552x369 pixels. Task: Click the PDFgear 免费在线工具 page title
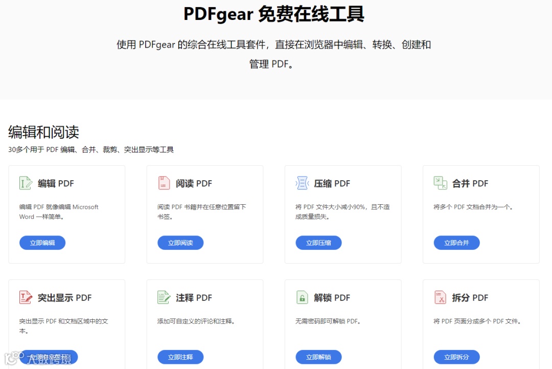pos(274,14)
